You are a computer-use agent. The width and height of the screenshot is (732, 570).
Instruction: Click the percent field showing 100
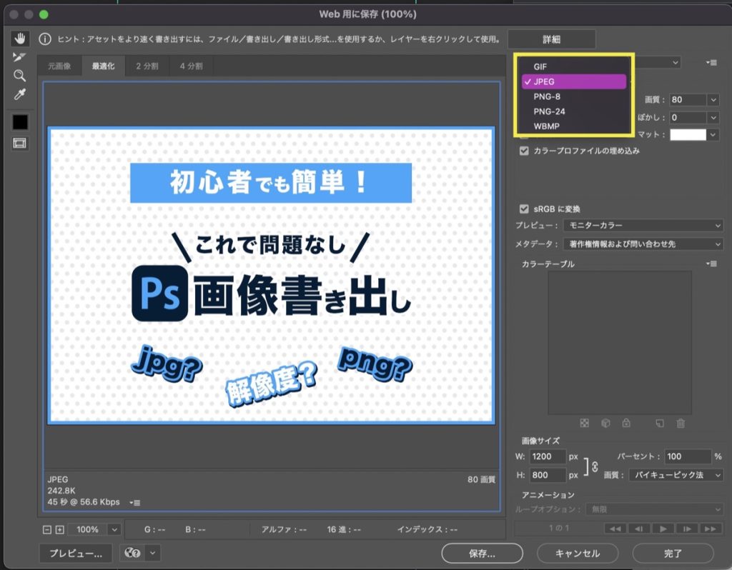688,456
